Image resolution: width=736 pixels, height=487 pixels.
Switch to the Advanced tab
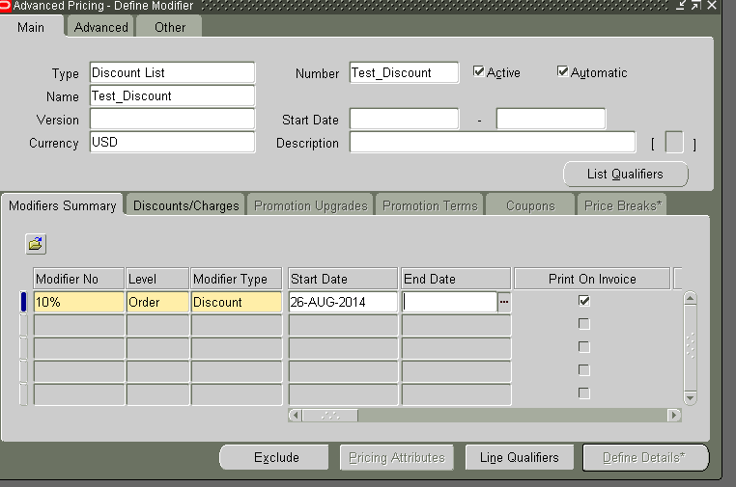pyautogui.click(x=100, y=27)
